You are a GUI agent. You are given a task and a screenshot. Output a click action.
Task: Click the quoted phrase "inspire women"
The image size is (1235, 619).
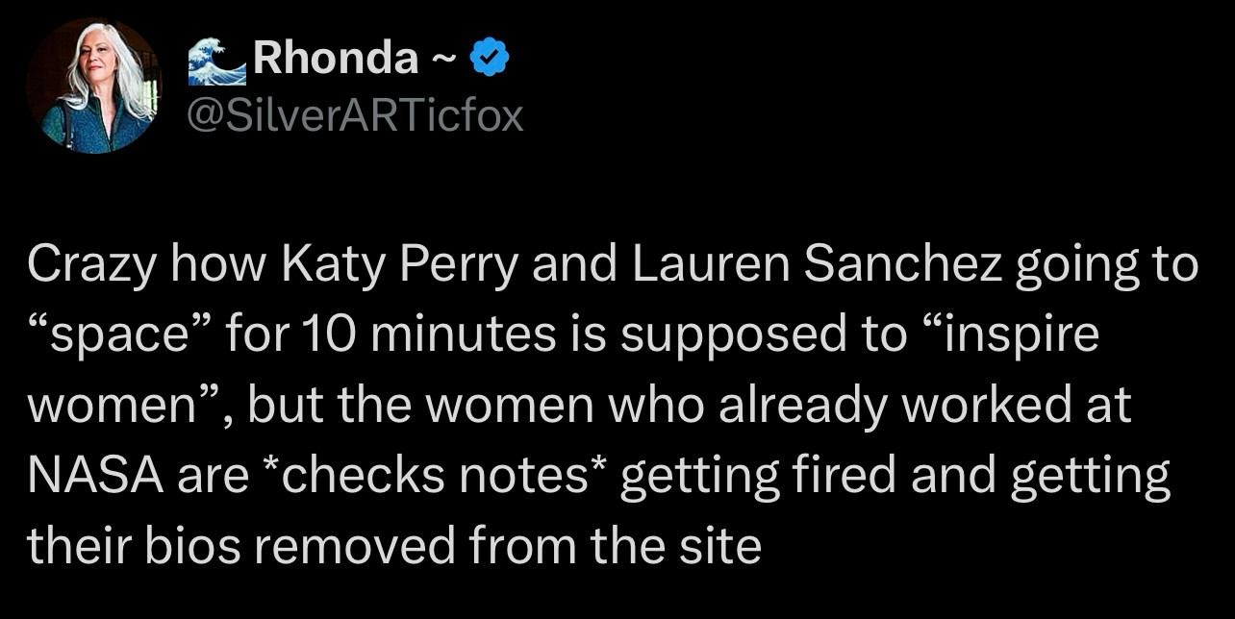point(565,371)
